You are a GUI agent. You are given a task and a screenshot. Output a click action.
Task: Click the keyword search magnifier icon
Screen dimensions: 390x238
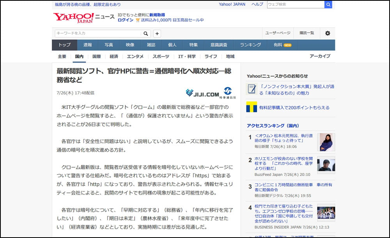(x=145, y=33)
